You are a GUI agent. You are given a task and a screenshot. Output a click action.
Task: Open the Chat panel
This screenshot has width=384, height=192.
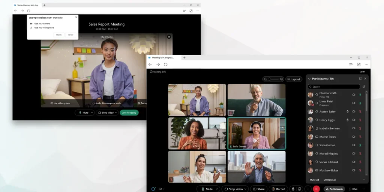coord(353,189)
